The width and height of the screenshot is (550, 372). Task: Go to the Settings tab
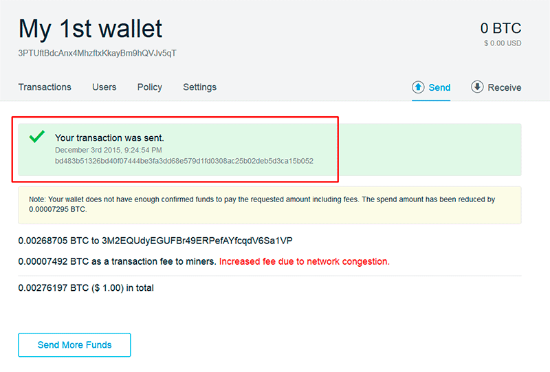point(199,87)
